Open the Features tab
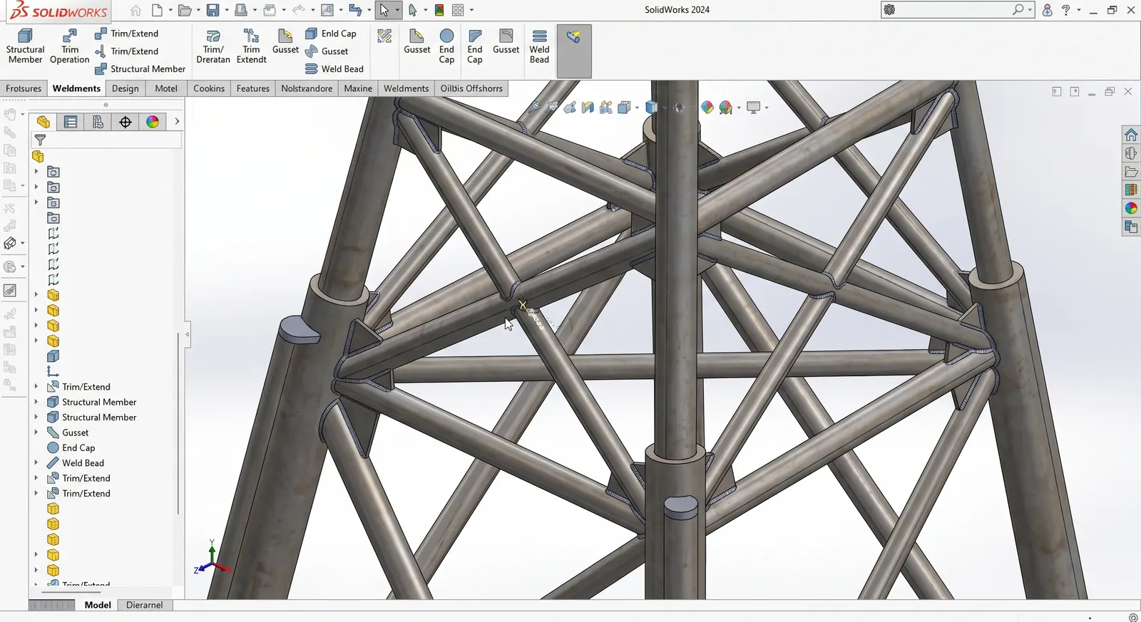 [x=253, y=88]
